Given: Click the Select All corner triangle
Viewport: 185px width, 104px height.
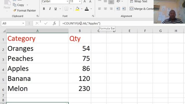Looking at the screenshot, I should (4, 31).
